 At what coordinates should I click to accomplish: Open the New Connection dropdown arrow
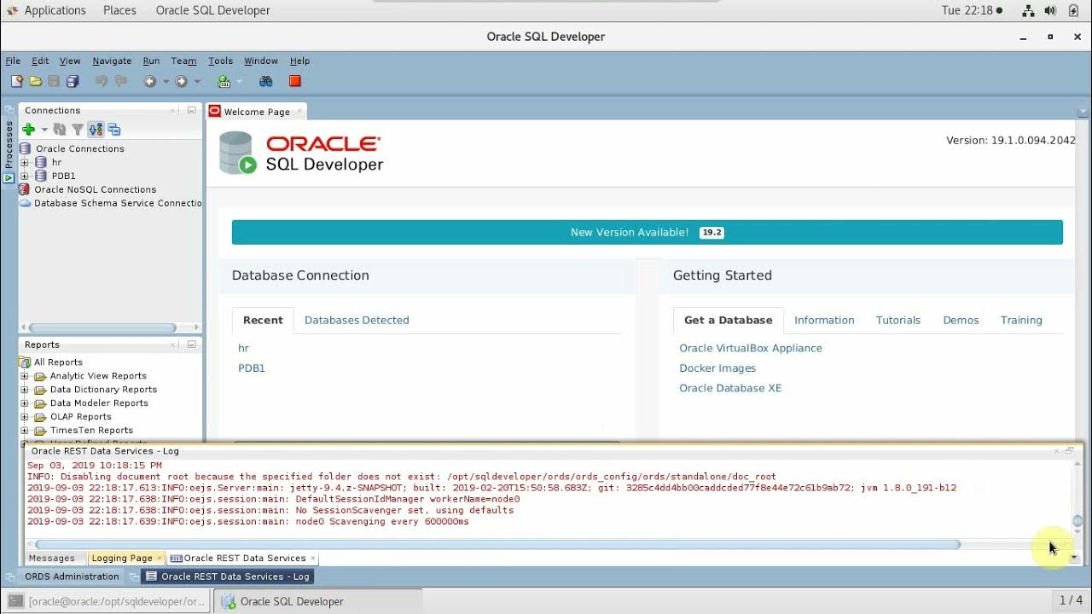pyautogui.click(x=44, y=130)
